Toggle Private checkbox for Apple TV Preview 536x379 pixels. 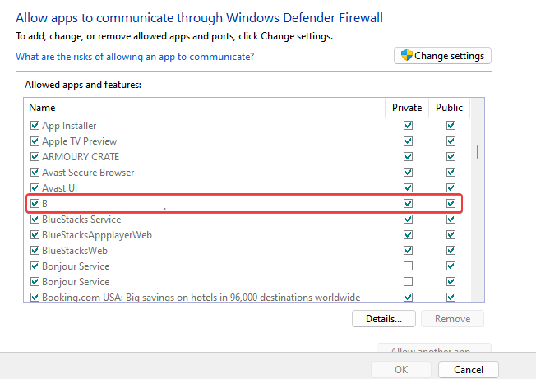pos(408,141)
